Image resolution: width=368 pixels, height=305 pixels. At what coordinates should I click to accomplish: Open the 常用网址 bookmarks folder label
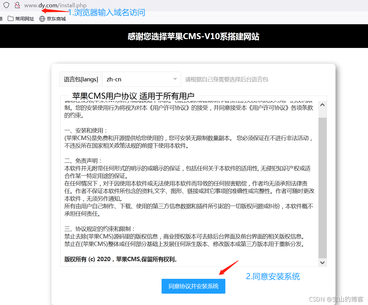[25, 19]
